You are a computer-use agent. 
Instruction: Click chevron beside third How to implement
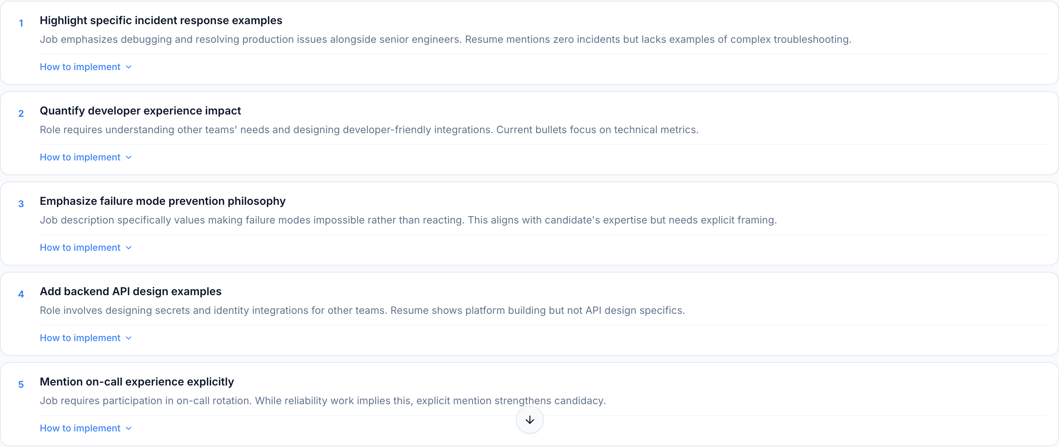point(129,248)
